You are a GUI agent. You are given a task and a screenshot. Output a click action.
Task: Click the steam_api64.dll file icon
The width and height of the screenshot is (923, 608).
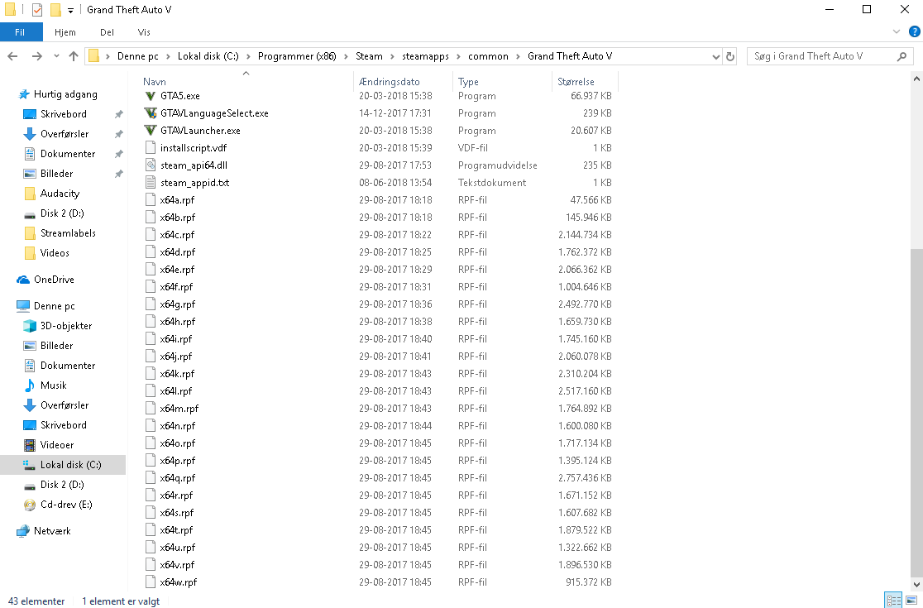[x=151, y=165]
